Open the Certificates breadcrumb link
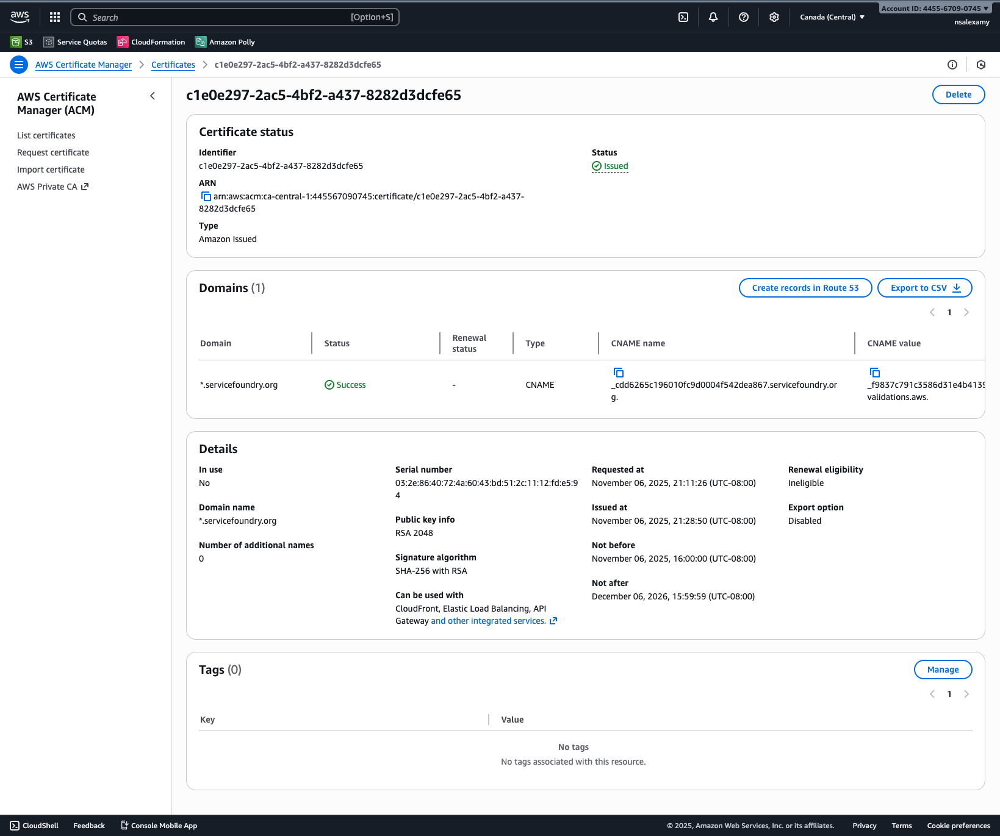The width and height of the screenshot is (1000, 836). [x=173, y=65]
